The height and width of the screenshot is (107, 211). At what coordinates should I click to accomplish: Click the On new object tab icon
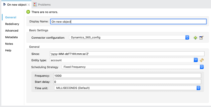coord(4,5)
